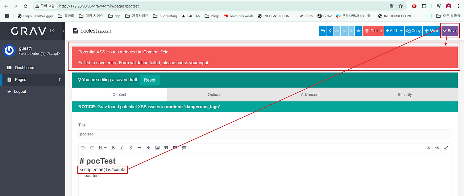The width and height of the screenshot is (464, 196).
Task: Collapse the sidebar with the chevron
Action: 63,31
